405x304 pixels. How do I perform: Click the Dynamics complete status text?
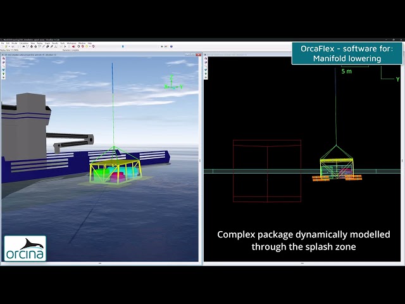(71, 50)
